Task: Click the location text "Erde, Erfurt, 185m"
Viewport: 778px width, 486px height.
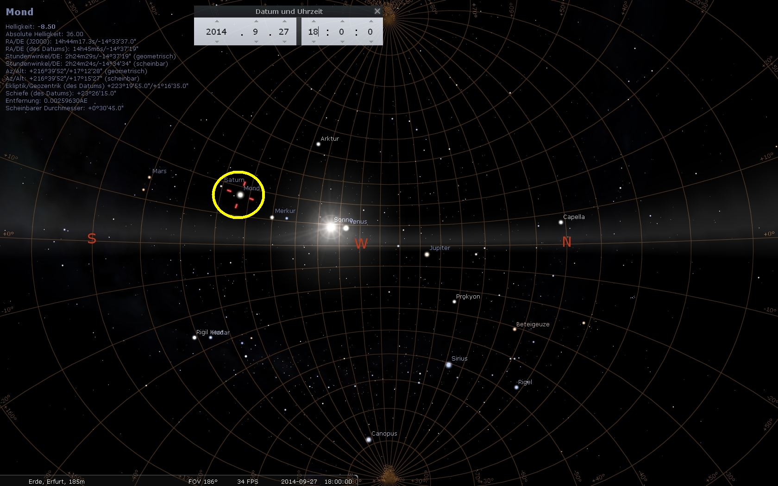Action: click(56, 481)
